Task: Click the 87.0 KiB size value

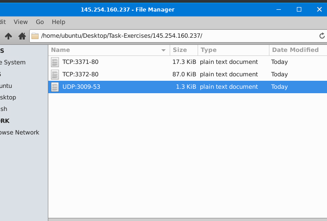Action: point(184,75)
